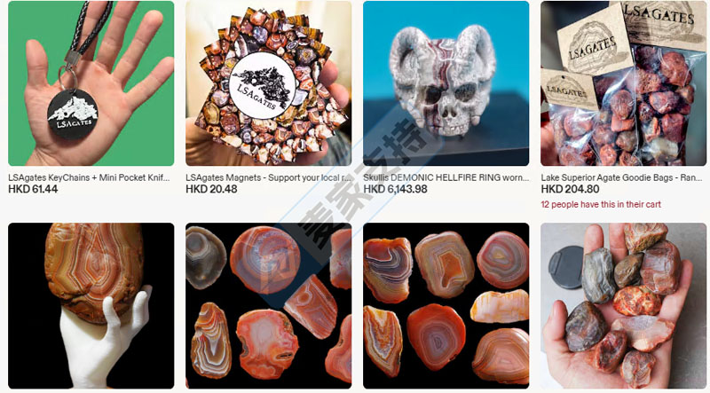Click the HKD 204.80 price
Viewport: 710px width, 393px height.
[x=570, y=189]
